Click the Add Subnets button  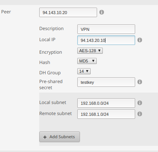pyautogui.click(x=59, y=137)
